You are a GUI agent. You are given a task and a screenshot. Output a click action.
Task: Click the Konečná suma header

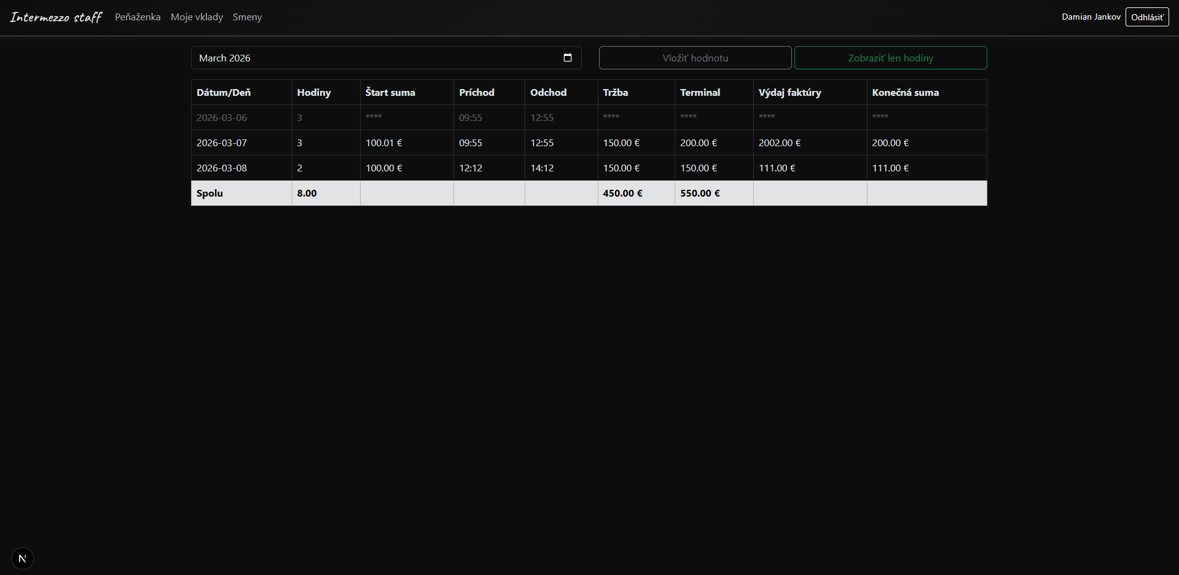pyautogui.click(x=906, y=92)
